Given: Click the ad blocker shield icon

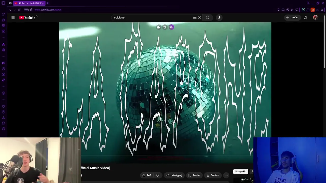Looking at the screenshot, I should pyautogui.click(x=288, y=10).
